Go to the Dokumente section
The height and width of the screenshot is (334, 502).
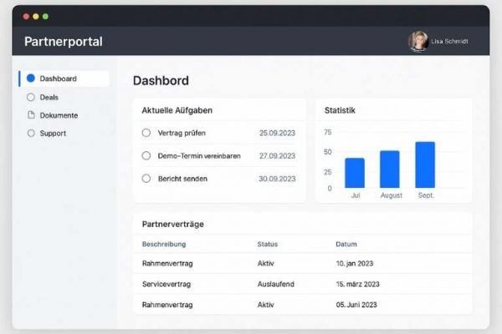(x=59, y=115)
